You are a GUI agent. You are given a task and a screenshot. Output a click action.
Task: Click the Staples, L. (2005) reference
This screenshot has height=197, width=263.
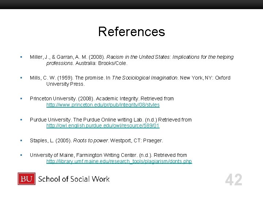pyautogui.click(x=96, y=140)
